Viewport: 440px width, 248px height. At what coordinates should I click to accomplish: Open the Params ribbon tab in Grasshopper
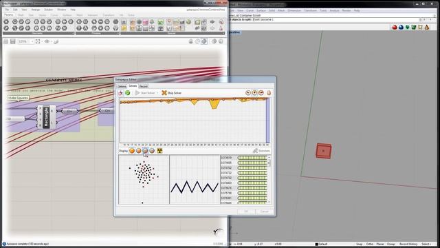coord(9,14)
